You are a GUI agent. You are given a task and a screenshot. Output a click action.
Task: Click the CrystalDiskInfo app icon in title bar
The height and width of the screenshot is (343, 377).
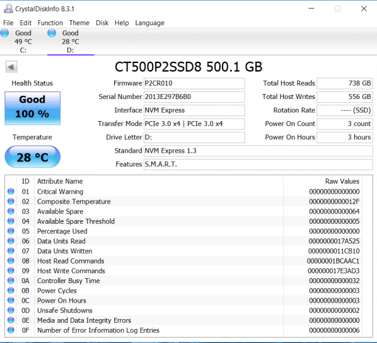9,9
